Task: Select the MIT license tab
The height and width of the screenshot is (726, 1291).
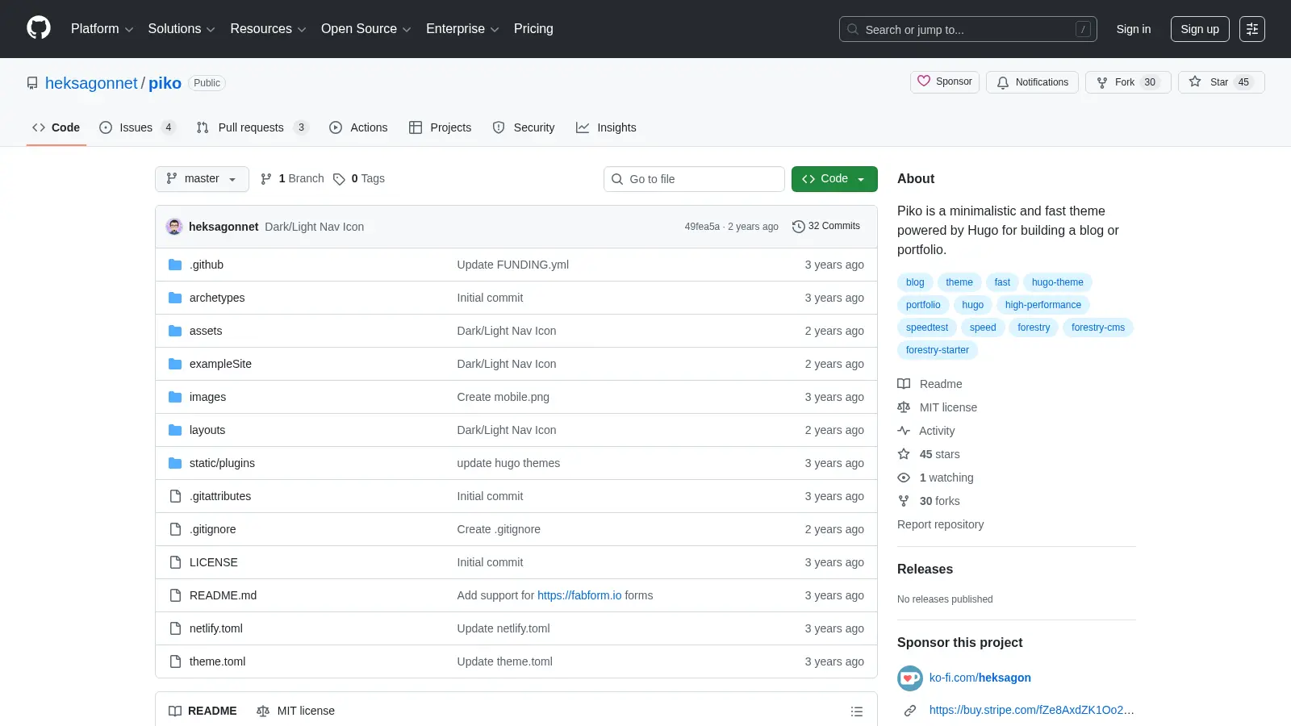Action: [295, 711]
